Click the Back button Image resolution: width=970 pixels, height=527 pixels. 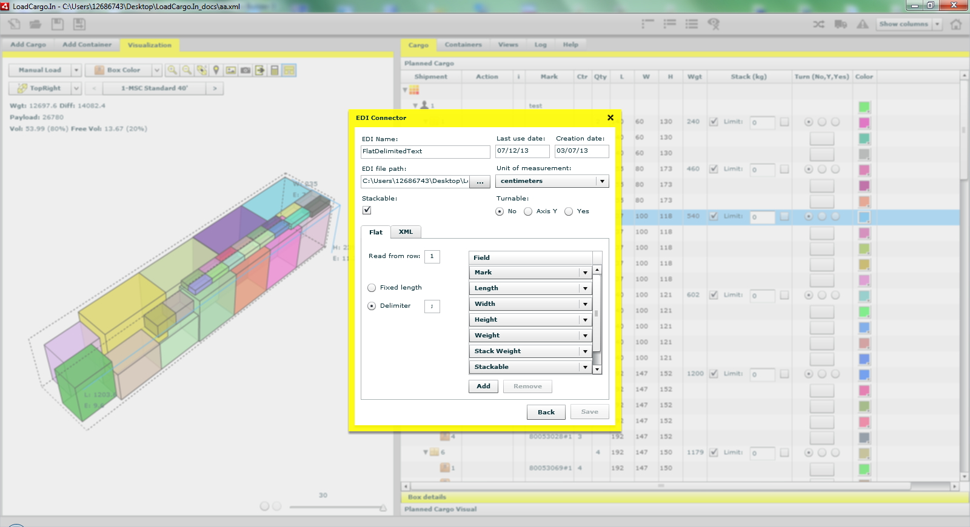pyautogui.click(x=546, y=412)
